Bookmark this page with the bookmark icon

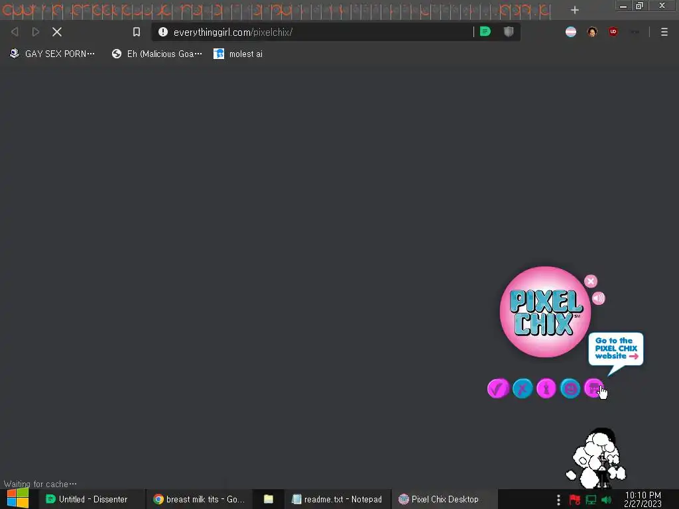pos(137,32)
